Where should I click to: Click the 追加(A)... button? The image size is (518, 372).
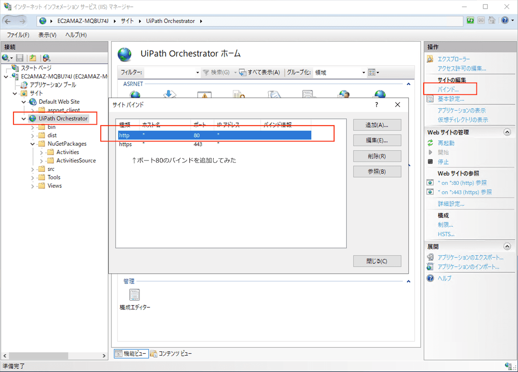pos(377,125)
